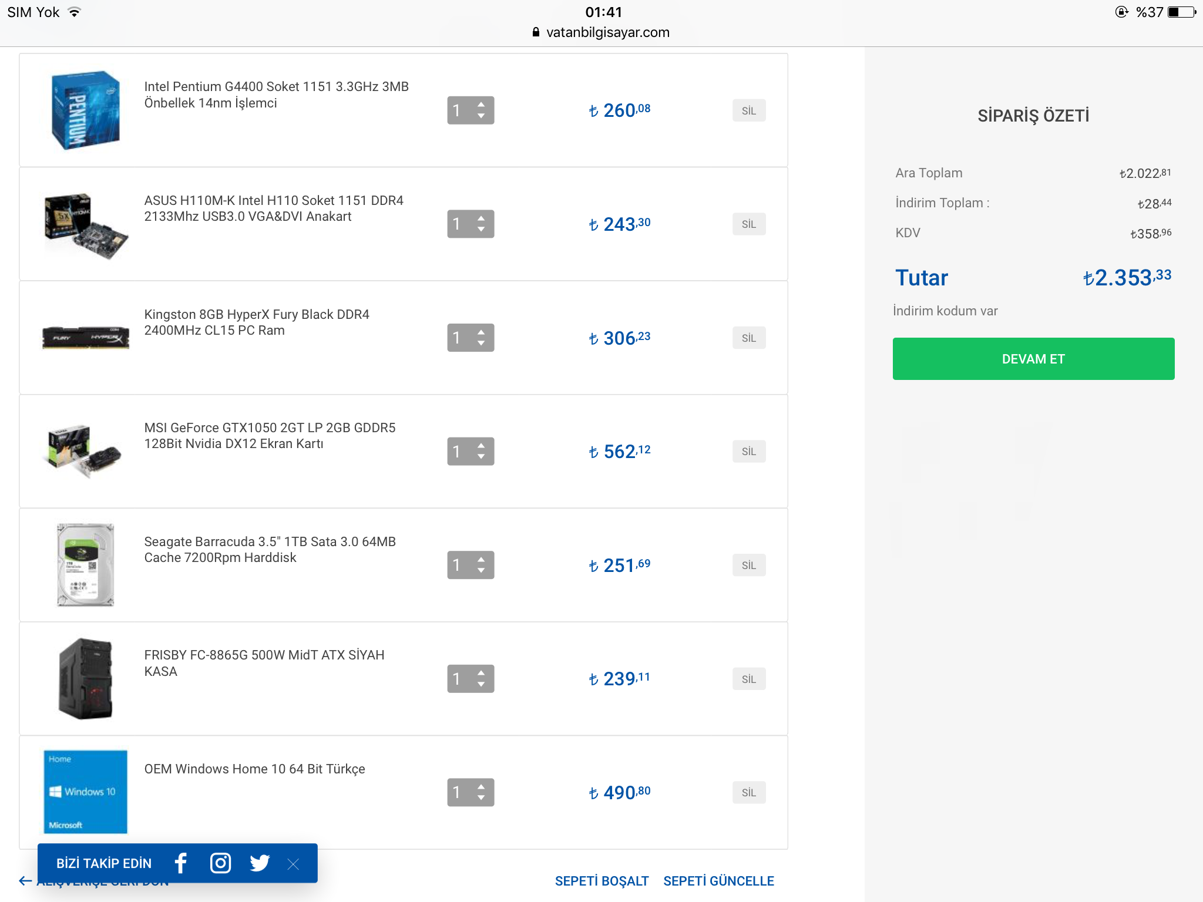The image size is (1203, 902).
Task: Decrease MSI GeForce GTX1050 quantity
Action: 481,457
